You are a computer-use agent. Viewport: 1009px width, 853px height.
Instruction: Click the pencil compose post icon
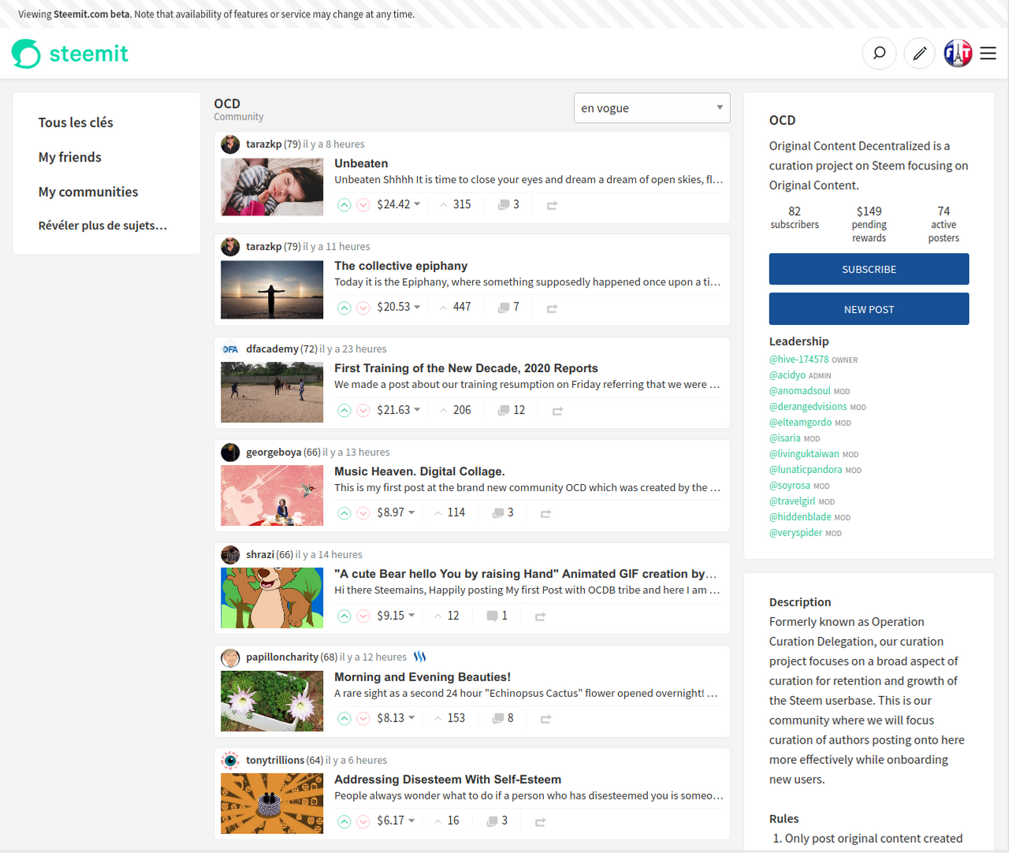coord(919,54)
